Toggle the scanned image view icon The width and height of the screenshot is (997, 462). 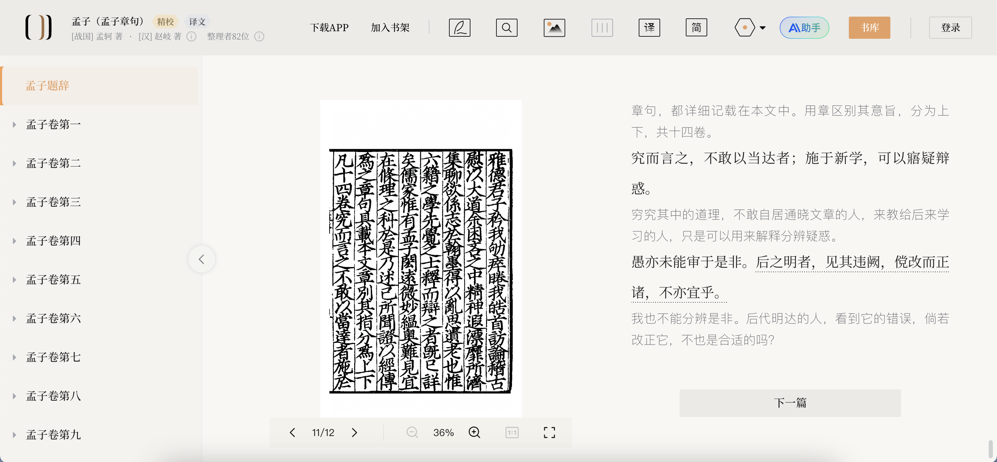(554, 27)
